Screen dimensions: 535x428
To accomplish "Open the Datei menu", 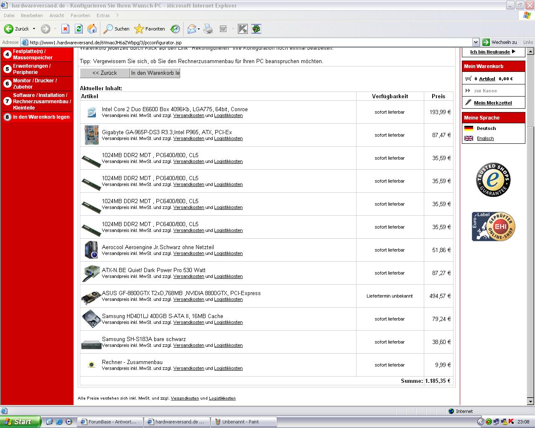I will point(9,15).
